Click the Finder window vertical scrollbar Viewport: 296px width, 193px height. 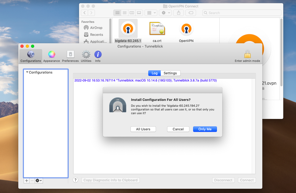(281, 52)
